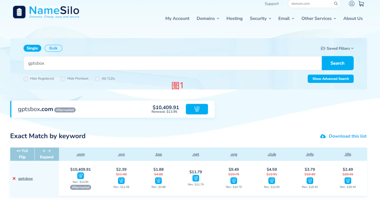
Task: Add the .top domain to cart
Action: tap(158, 180)
